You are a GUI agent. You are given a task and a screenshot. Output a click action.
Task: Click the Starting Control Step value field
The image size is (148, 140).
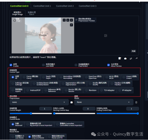(x=89, y=109)
